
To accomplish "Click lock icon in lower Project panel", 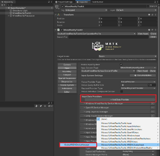I will pos(49,103).
